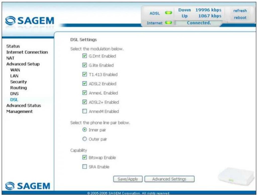Click the green Internet status LED
The height and width of the screenshot is (195, 257).
pos(169,23)
